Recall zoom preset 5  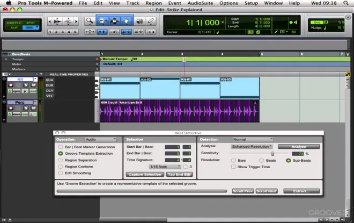pyautogui.click(x=75, y=32)
